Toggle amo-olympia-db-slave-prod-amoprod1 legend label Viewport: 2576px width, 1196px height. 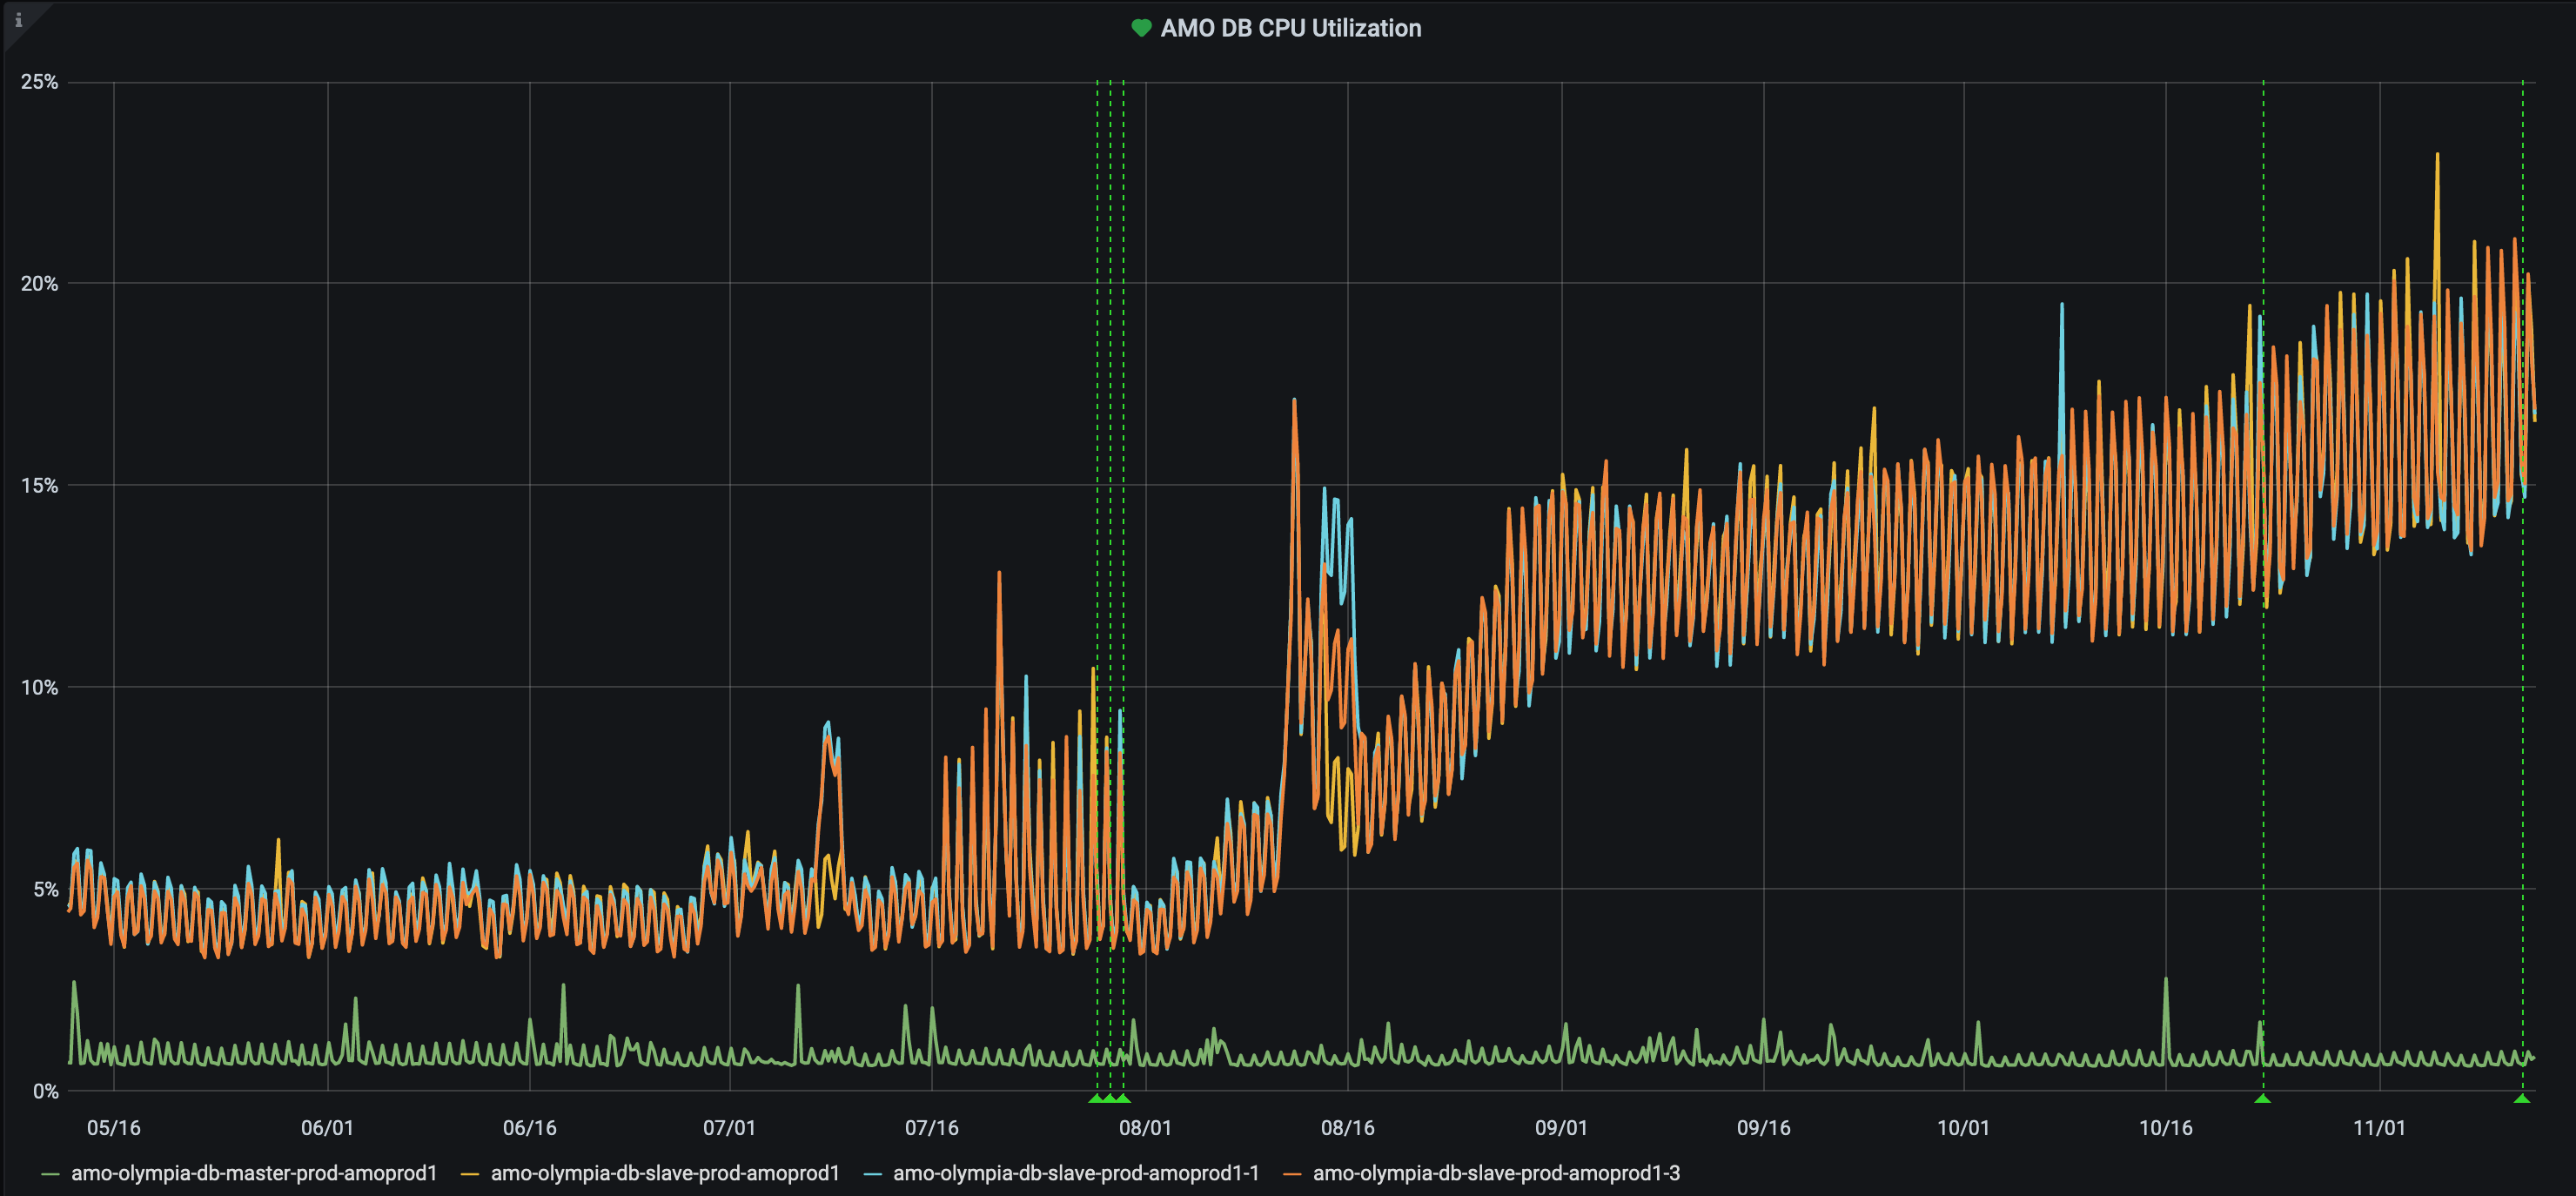pyautogui.click(x=665, y=1173)
